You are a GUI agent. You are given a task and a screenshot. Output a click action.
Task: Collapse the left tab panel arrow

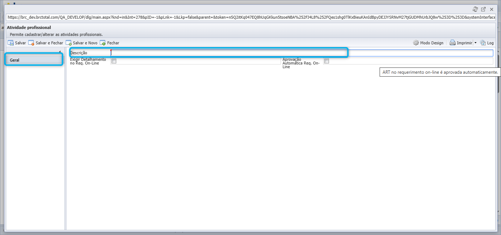59,52
